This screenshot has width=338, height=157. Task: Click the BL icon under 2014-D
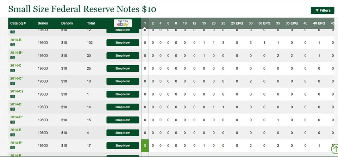point(13,109)
